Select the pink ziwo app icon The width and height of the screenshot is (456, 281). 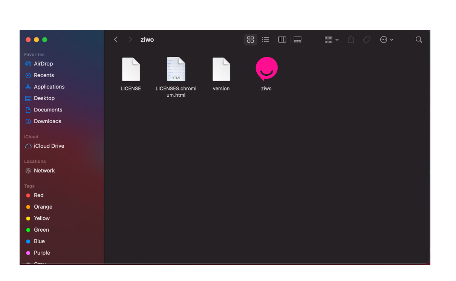click(266, 69)
